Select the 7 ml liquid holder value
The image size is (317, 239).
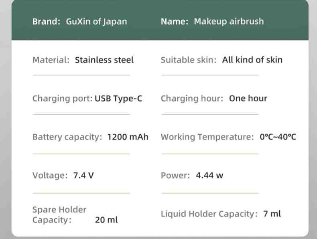(x=272, y=214)
